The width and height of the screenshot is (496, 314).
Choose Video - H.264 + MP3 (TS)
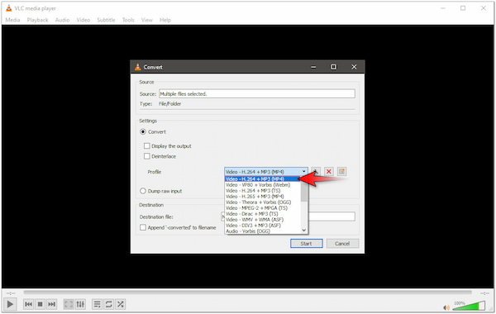[263, 191]
